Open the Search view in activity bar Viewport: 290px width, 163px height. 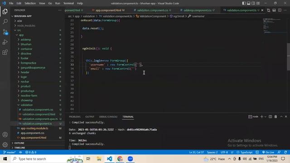pyautogui.click(x=5, y=22)
